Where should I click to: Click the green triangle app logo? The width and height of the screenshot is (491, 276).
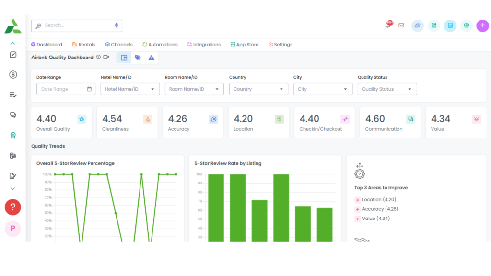click(13, 26)
